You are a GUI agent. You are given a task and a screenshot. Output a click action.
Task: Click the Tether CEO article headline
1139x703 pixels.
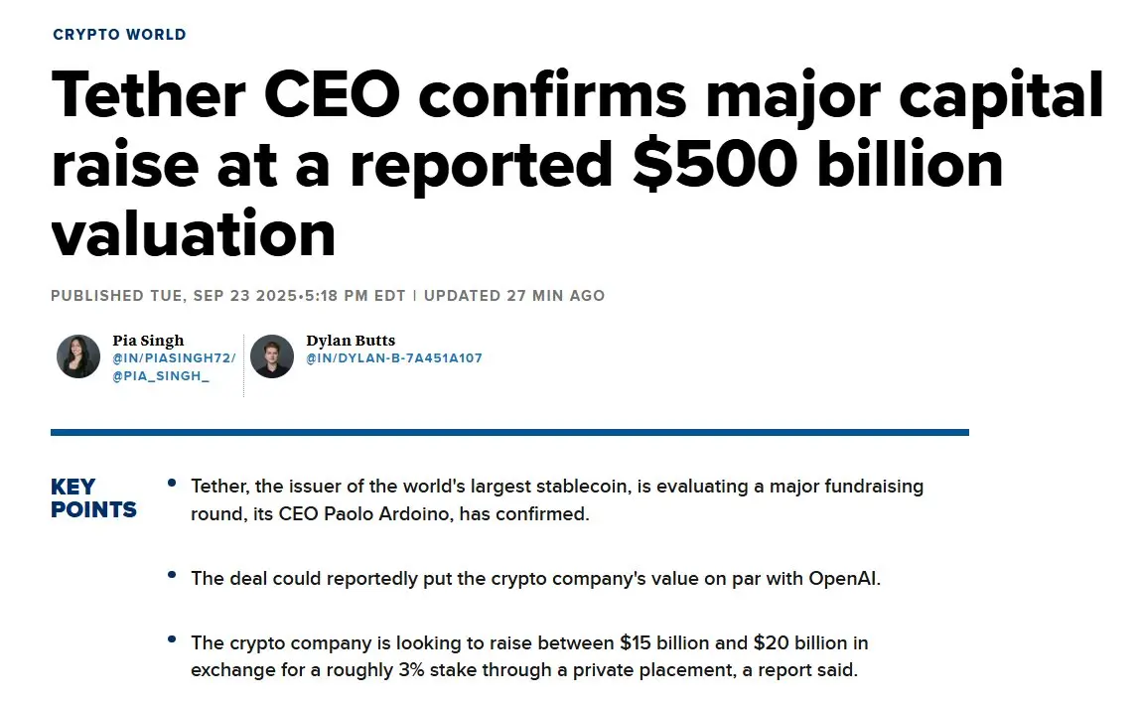[x=578, y=164]
